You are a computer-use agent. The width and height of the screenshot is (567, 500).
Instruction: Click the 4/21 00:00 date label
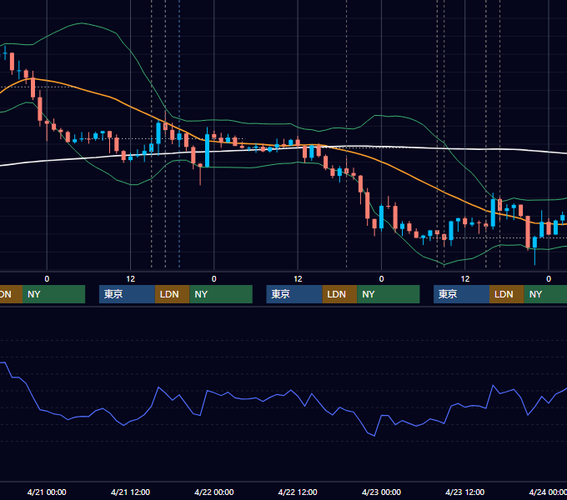click(x=47, y=492)
